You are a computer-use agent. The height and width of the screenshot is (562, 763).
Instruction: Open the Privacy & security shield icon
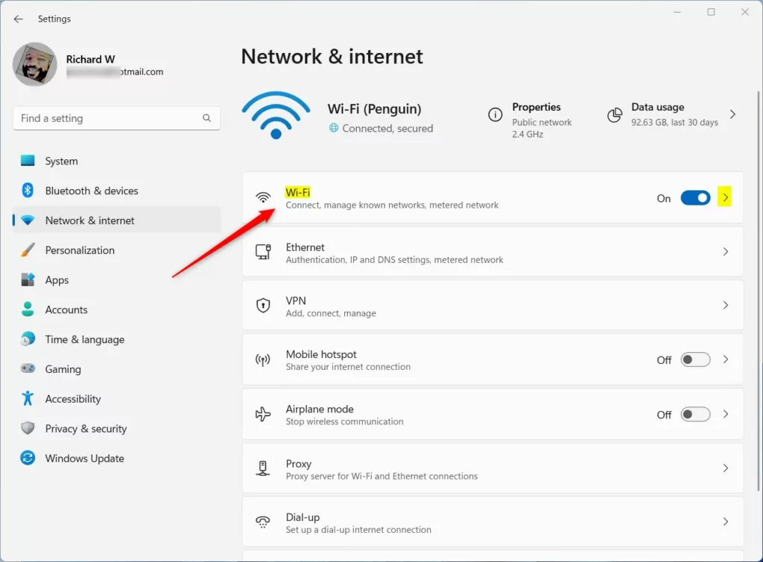coord(28,428)
